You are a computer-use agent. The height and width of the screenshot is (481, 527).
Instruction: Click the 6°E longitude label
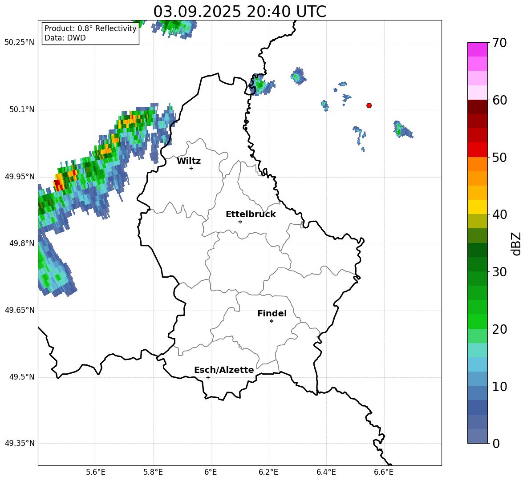pos(211,472)
